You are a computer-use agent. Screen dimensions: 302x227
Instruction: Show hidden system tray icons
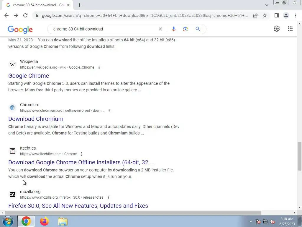251,221
